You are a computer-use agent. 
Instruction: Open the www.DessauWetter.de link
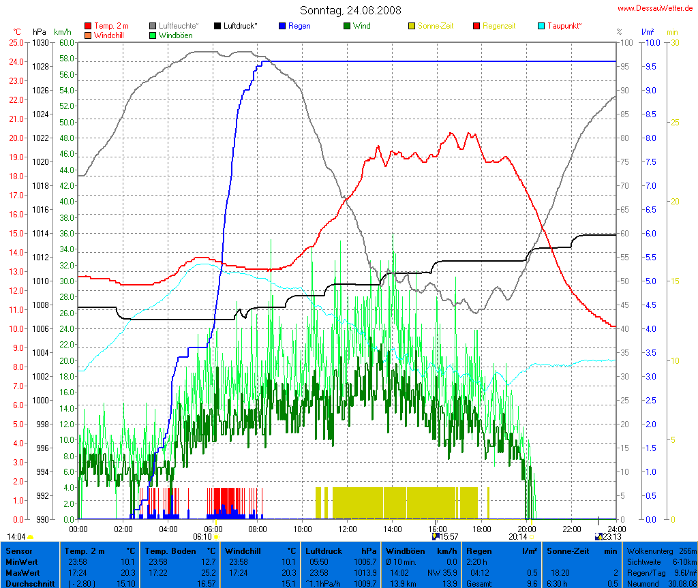pos(656,8)
